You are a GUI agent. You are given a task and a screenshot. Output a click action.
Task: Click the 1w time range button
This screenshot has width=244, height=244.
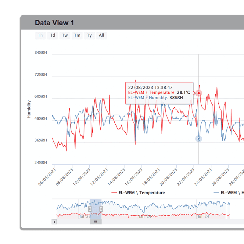pos(64,35)
